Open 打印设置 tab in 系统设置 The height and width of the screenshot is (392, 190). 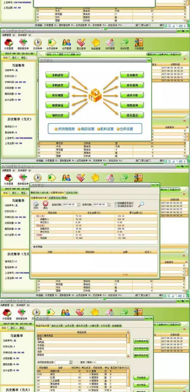[x=105, y=326]
